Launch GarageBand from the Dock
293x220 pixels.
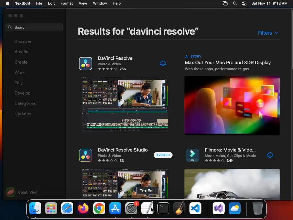click(x=179, y=208)
